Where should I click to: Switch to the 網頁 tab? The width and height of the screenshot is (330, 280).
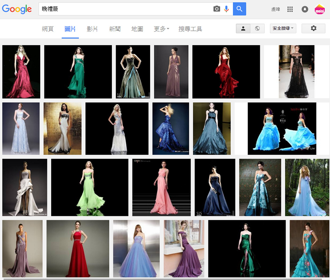48,29
